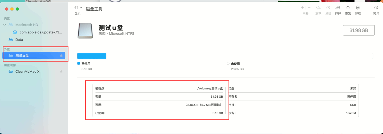
Task: Choose the CleanMyMac X disk image entry
Action: coord(27,71)
